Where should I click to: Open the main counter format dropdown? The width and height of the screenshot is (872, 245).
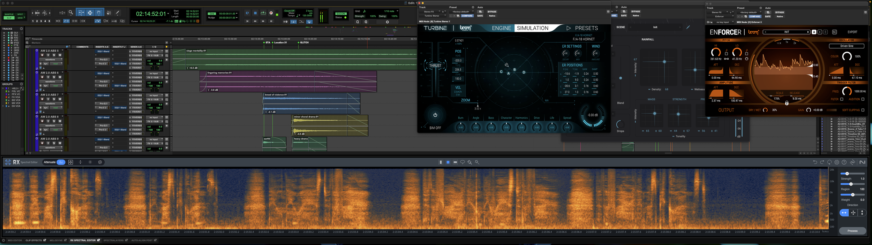[x=168, y=14]
